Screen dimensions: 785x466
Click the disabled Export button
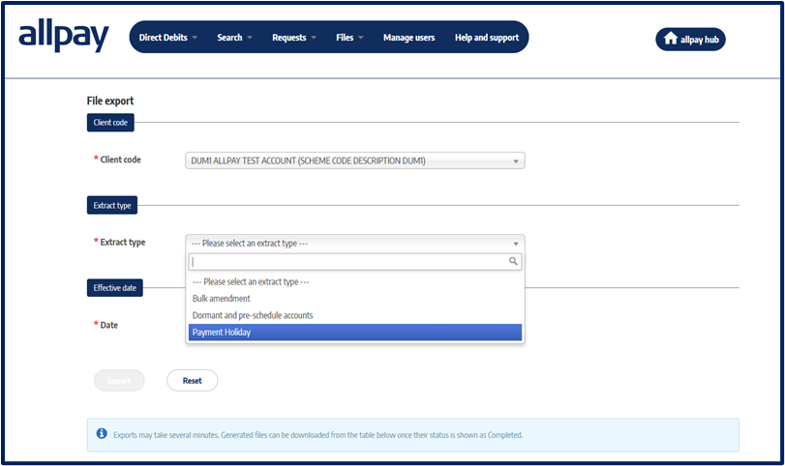119,381
